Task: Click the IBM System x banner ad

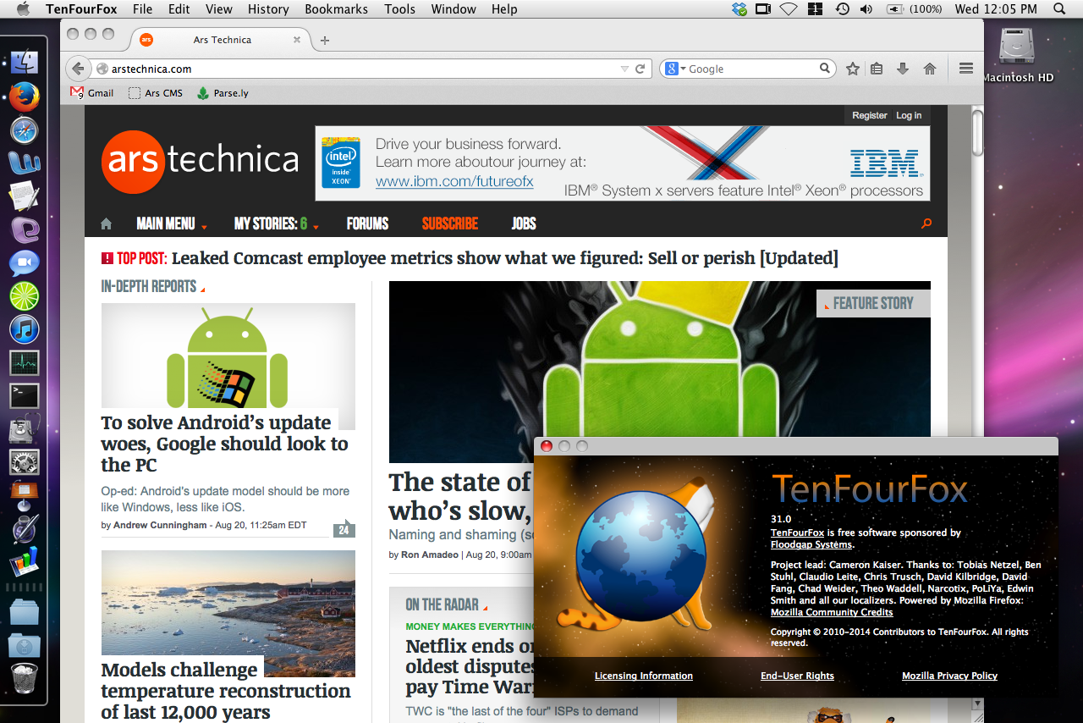Action: [622, 163]
